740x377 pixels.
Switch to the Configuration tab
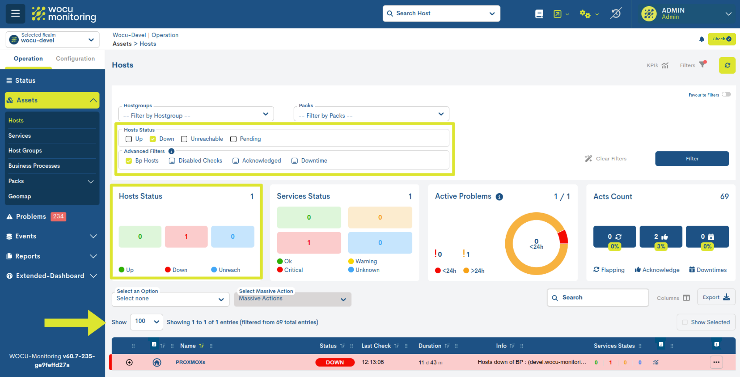(75, 59)
